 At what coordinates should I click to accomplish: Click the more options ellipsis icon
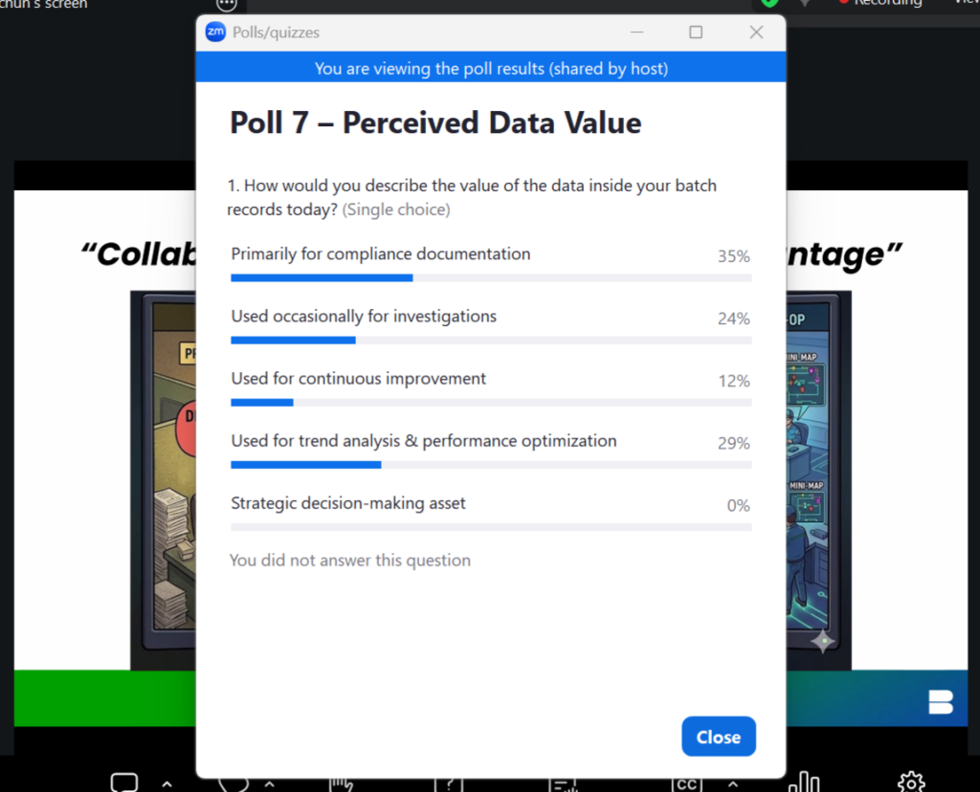click(226, 5)
